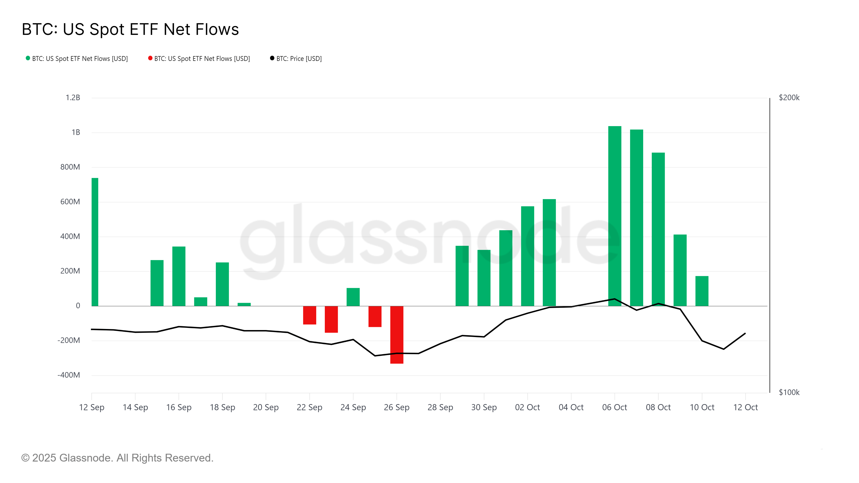This screenshot has width=859, height=483.
Task: Click the "06 Oct" x-axis date label
Action: pos(614,407)
